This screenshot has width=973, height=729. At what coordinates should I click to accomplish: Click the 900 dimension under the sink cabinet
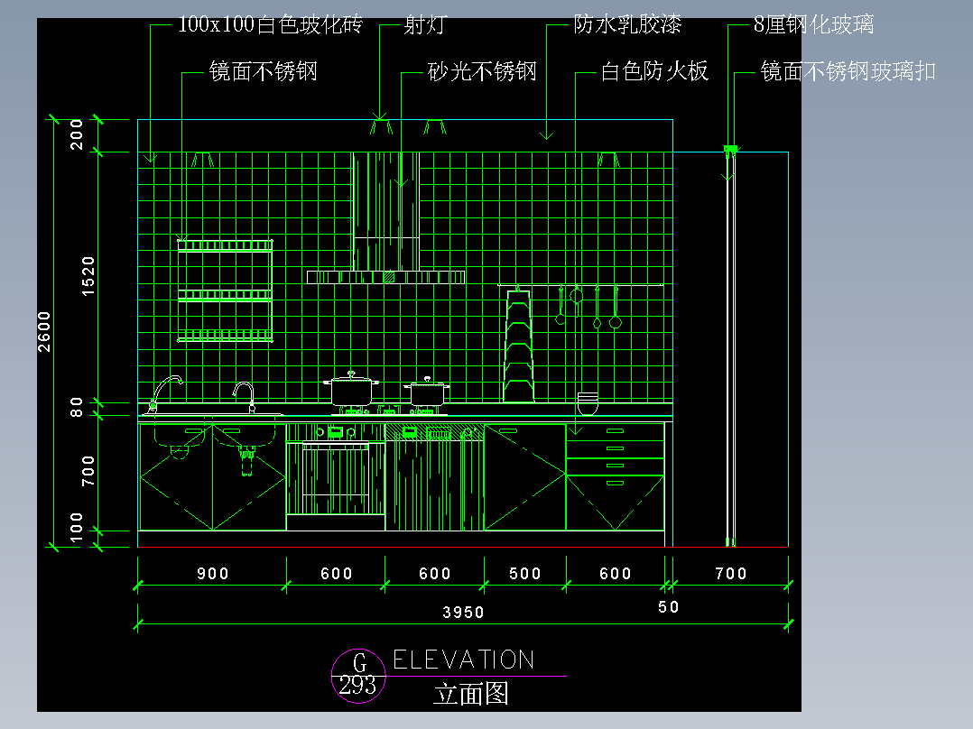[210, 574]
